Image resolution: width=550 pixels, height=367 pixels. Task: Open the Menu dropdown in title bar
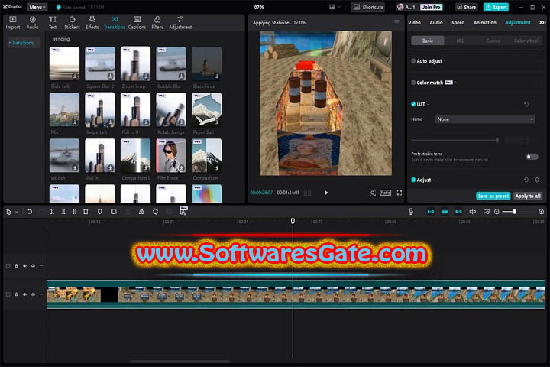(37, 7)
